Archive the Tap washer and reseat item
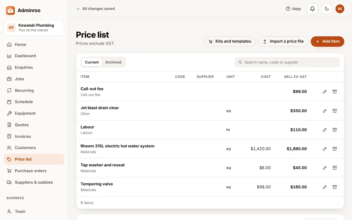The image size is (352, 220). [x=335, y=168]
